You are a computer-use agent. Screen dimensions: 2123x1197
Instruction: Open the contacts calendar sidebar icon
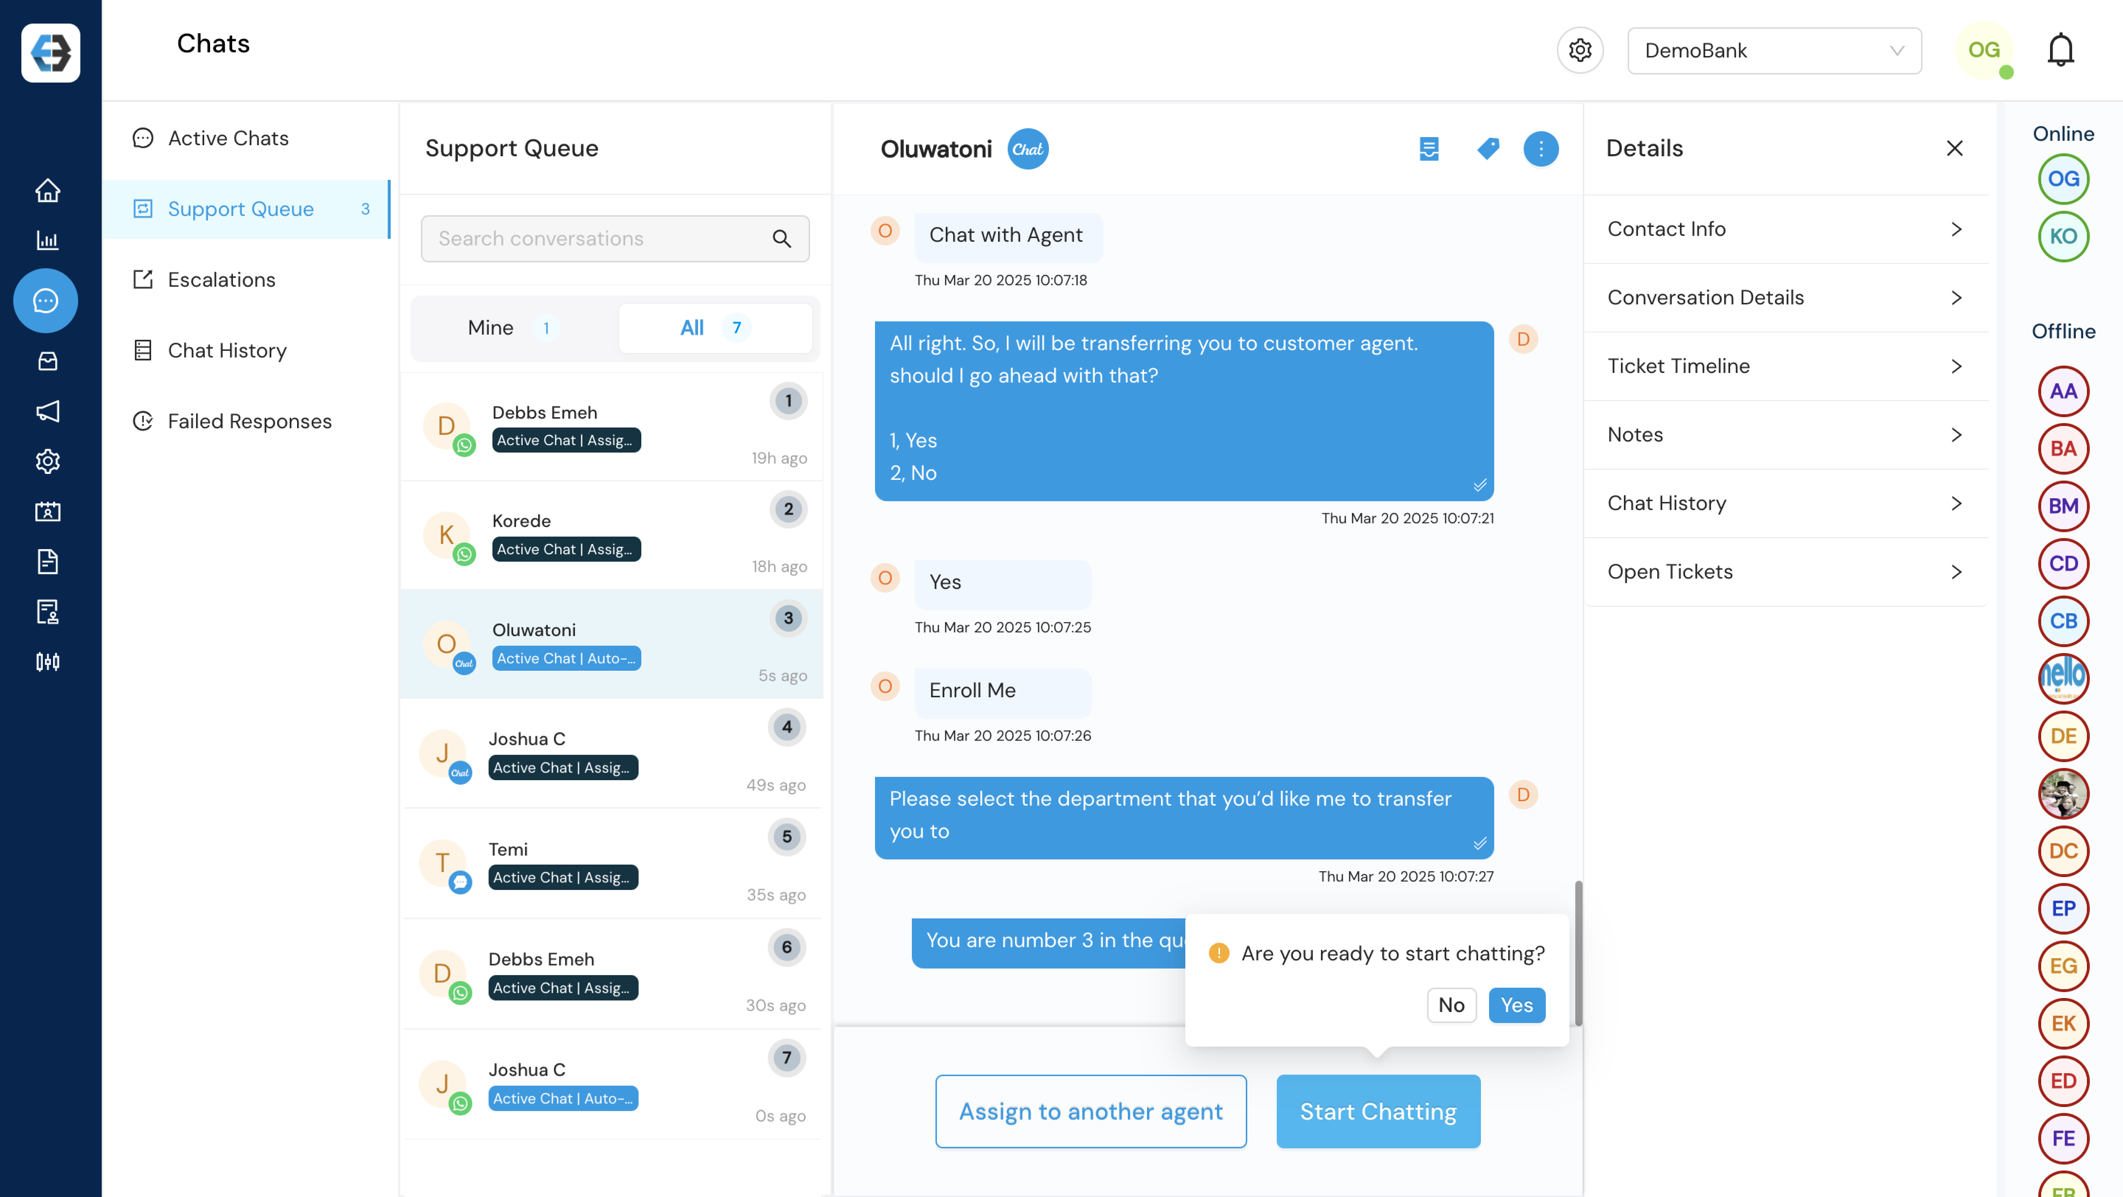[x=48, y=512]
